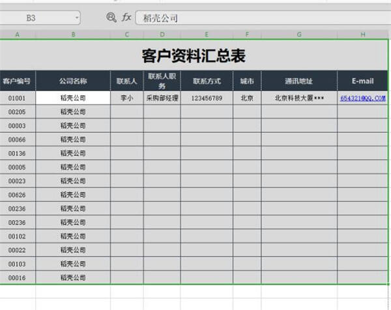The width and height of the screenshot is (391, 310).
Task: Select cell with customer number 01001
Action: pyautogui.click(x=18, y=98)
